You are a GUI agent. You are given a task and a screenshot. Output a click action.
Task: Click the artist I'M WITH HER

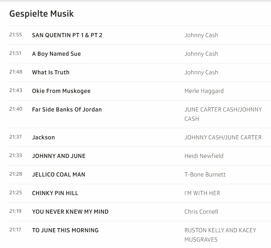202,193
